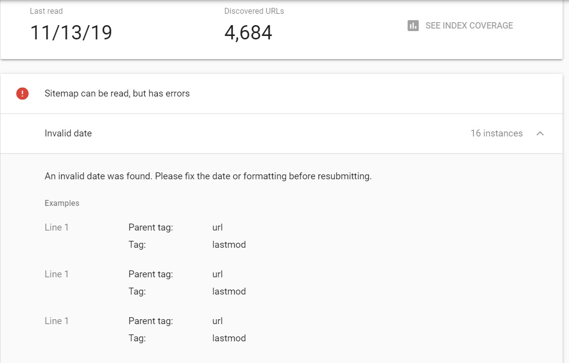Click the 'Sitemap can be read, but has errors' message

coord(117,94)
